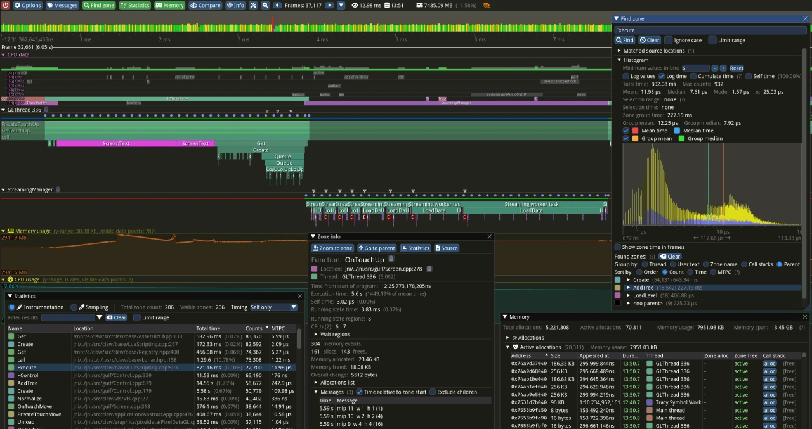This screenshot has height=429, width=812.
Task: Click the Zoom to zone button
Action: pos(333,248)
